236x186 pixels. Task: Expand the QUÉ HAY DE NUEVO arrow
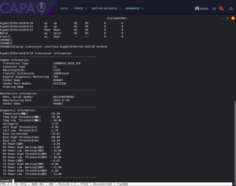click(120, 8)
